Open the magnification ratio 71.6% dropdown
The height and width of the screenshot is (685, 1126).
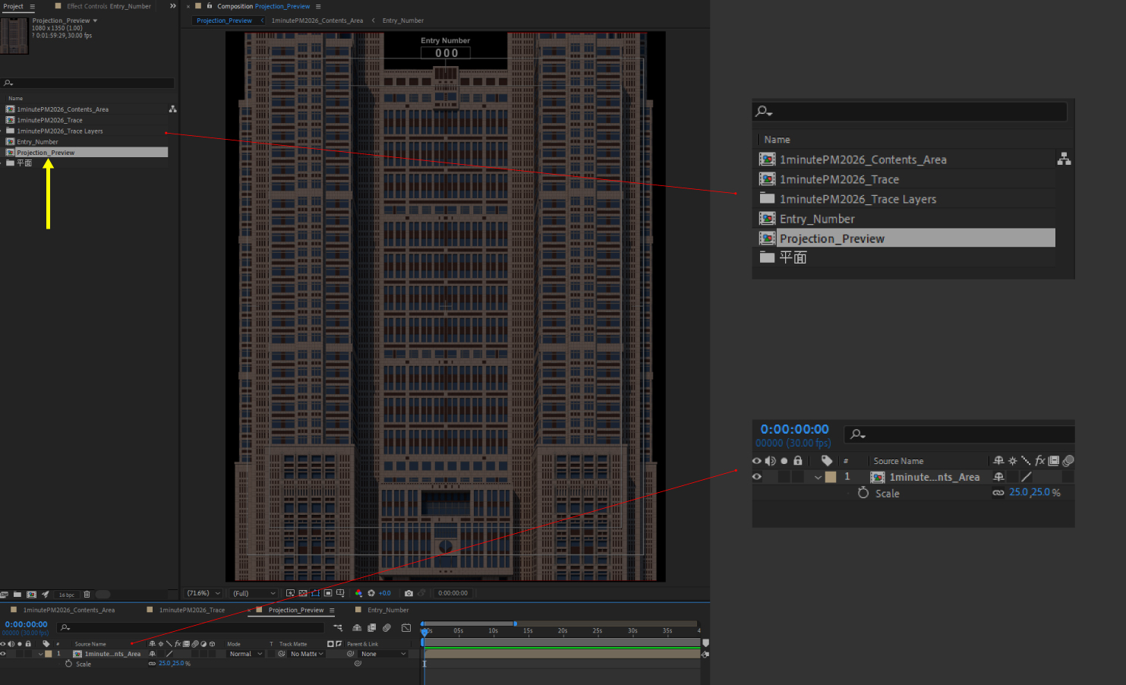203,593
